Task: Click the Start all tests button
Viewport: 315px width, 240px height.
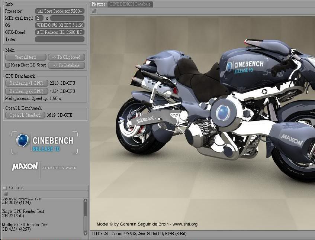Action: click(26, 57)
